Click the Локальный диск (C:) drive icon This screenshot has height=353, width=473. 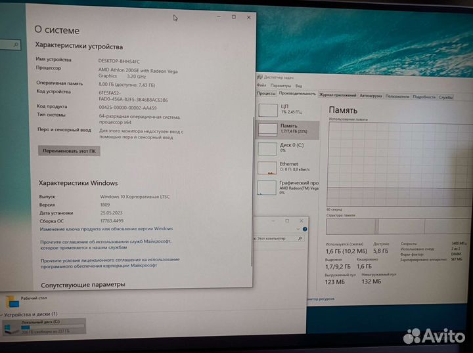(11, 328)
